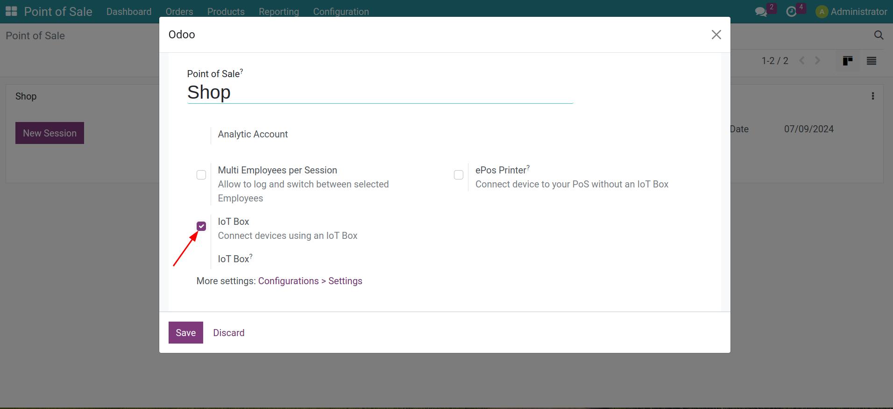This screenshot has height=409, width=893.
Task: Click the Save button
Action: tap(185, 332)
